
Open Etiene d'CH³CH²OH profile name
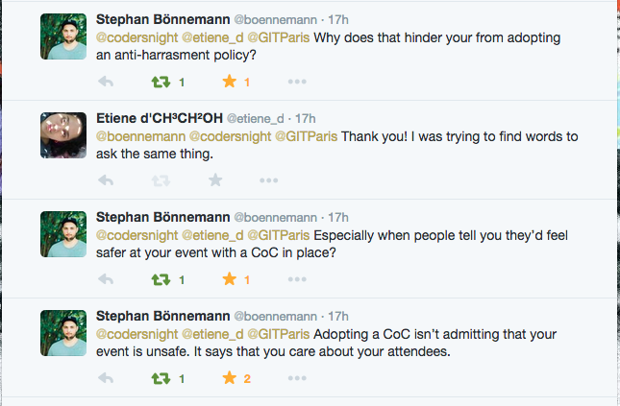160,118
